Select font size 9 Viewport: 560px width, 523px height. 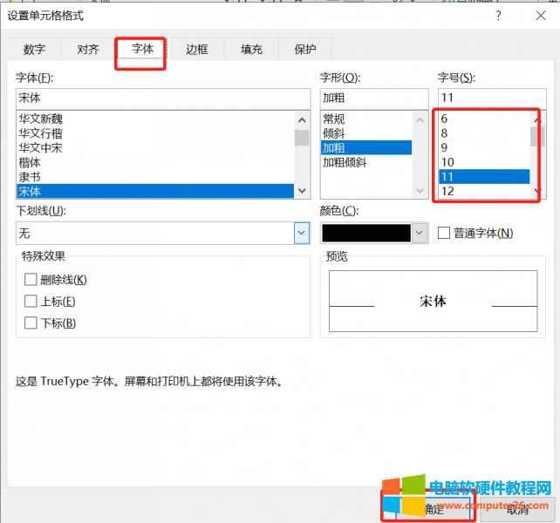(484, 148)
